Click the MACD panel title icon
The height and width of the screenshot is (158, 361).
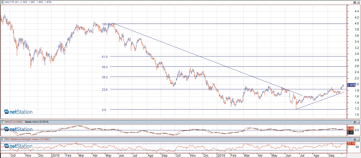coord(2,122)
